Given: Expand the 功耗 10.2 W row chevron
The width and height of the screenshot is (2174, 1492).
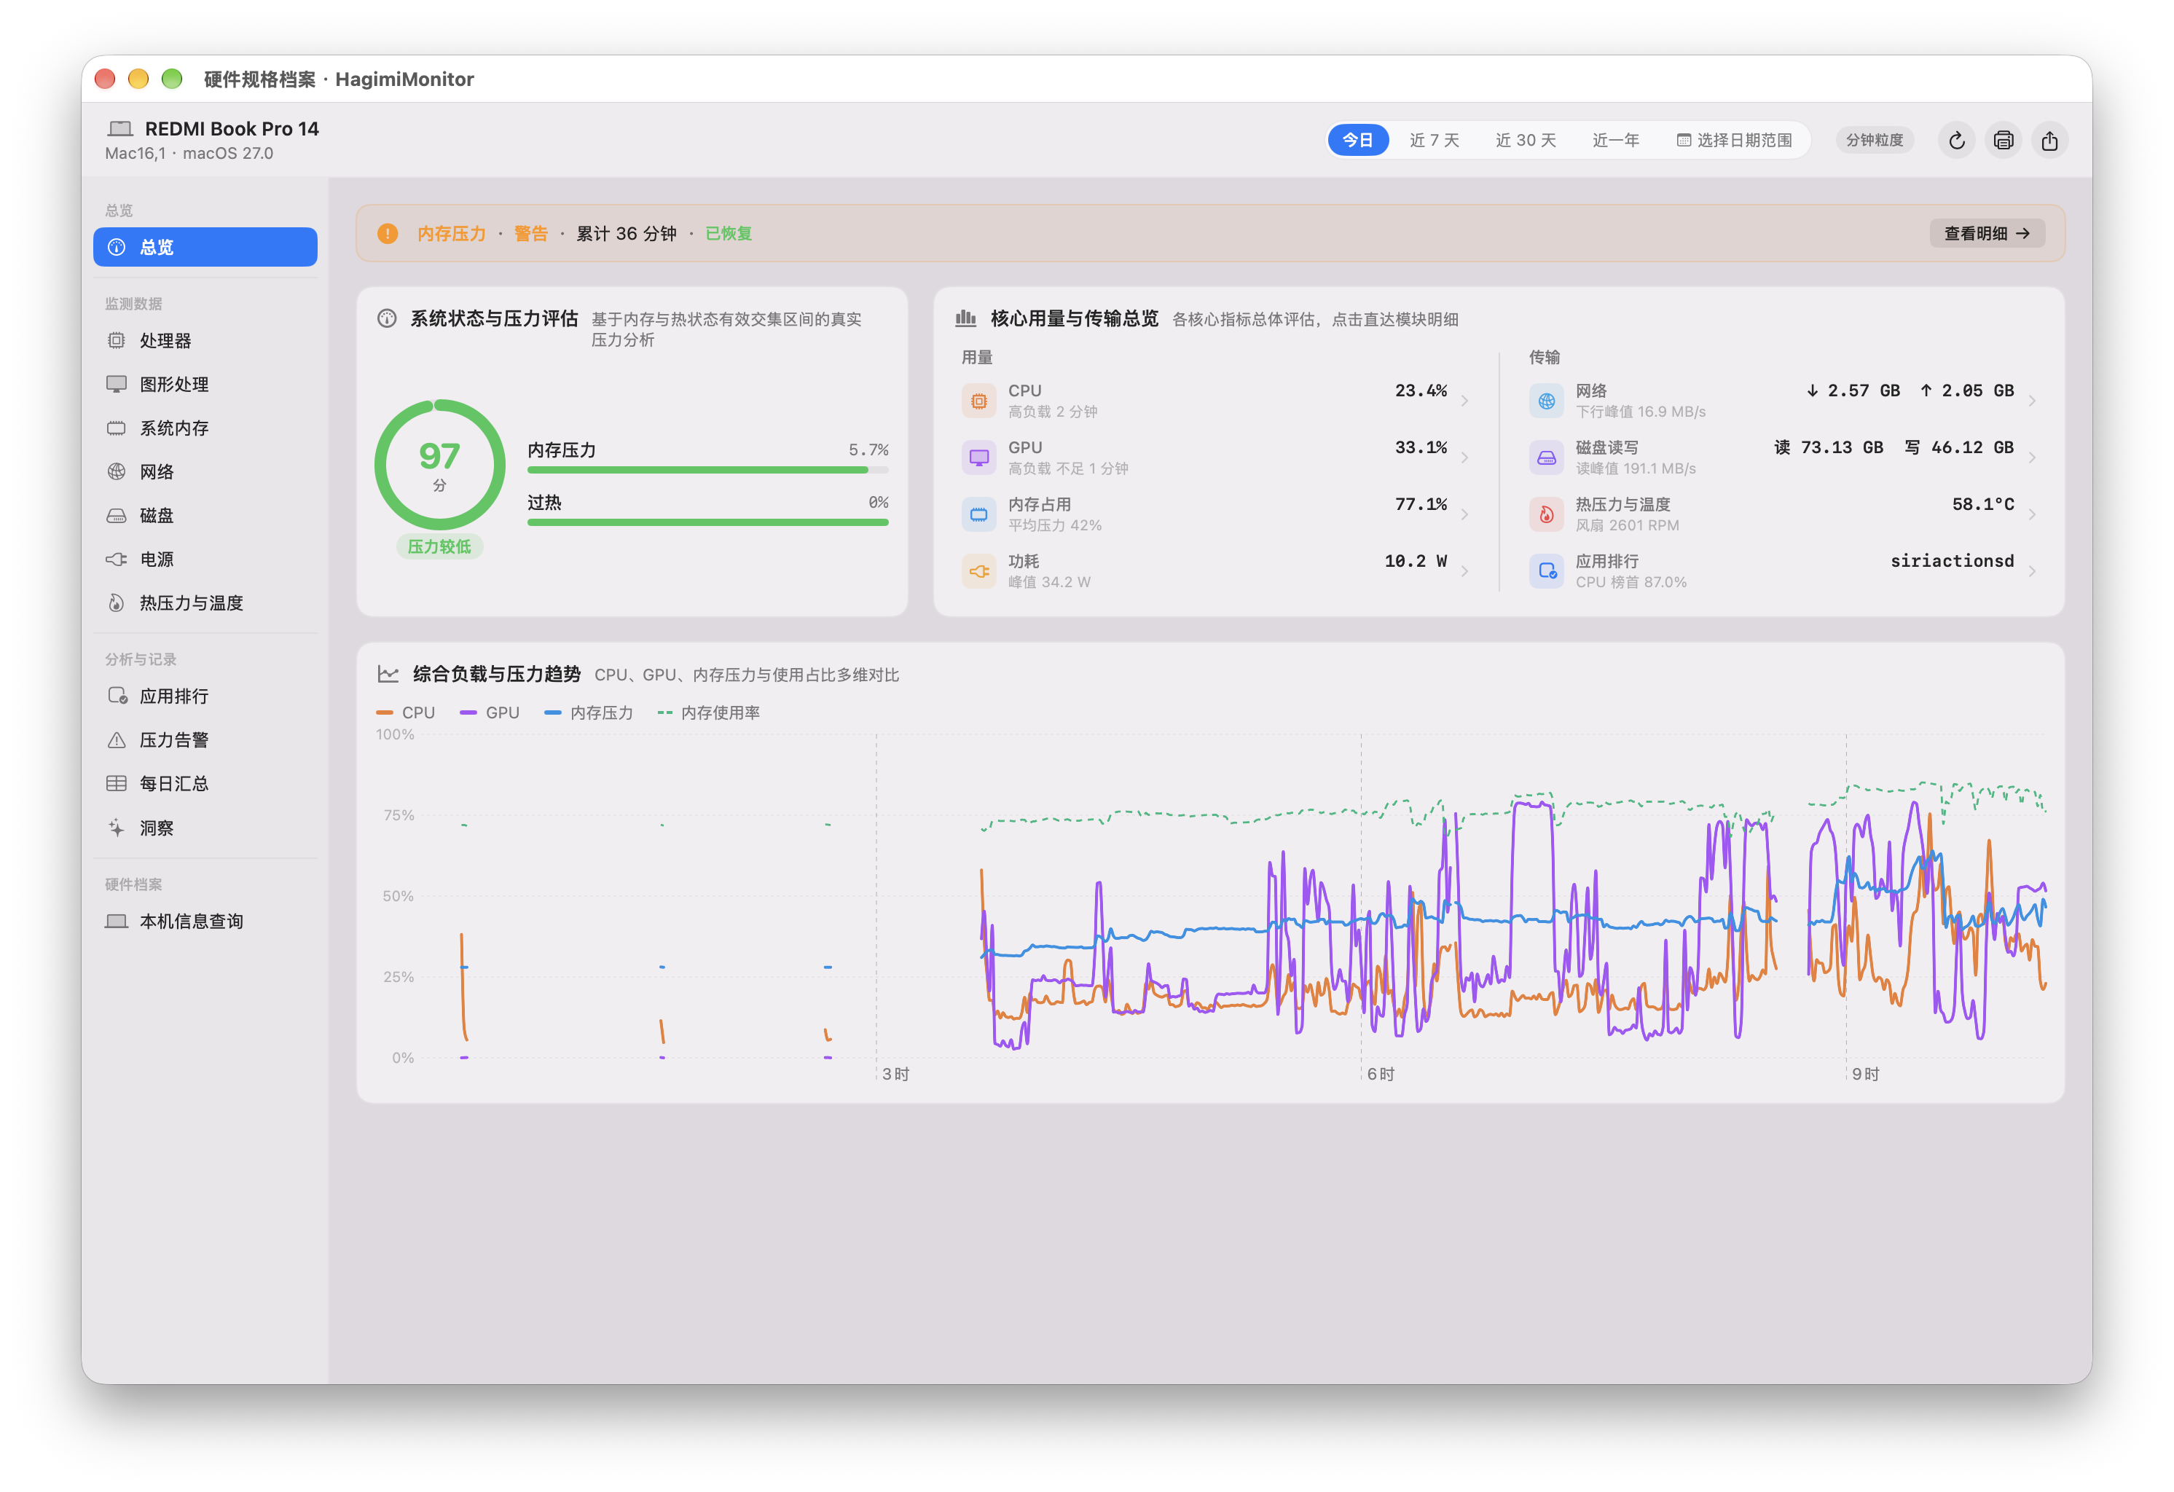Looking at the screenshot, I should tap(1464, 572).
